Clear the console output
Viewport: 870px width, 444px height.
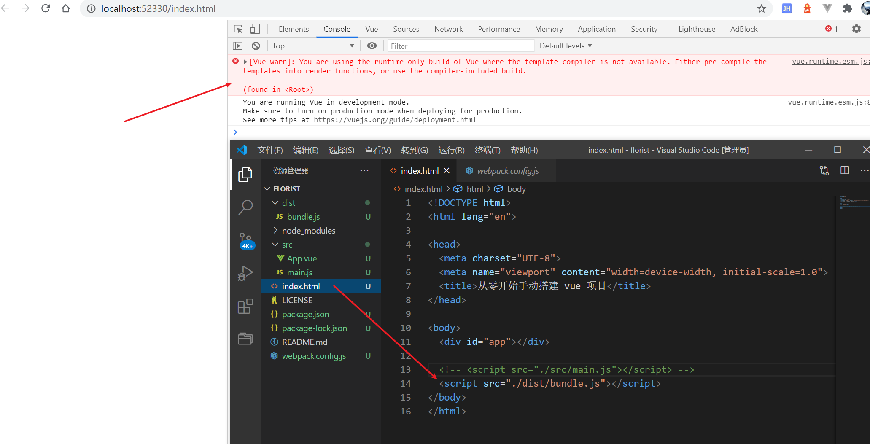tap(256, 46)
